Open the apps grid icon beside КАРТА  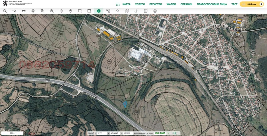click(118, 4)
